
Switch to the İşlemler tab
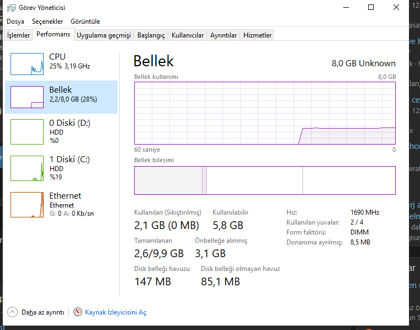pos(18,35)
